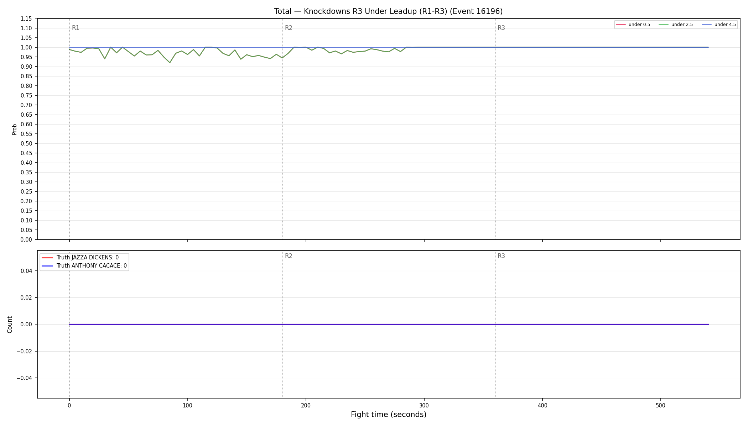Click the blue 'under 4.5' legend line swatch

point(707,25)
